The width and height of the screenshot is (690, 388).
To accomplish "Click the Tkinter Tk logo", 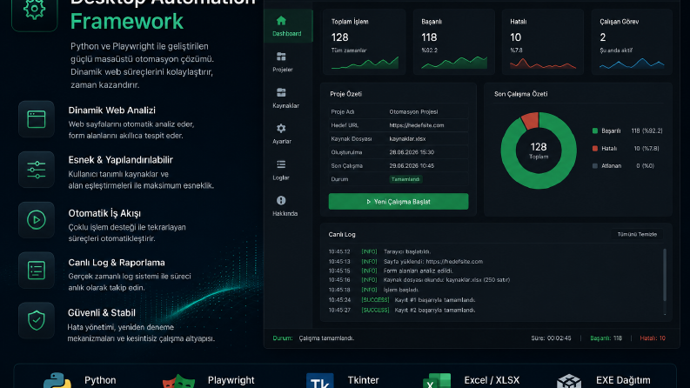I will tap(320, 381).
